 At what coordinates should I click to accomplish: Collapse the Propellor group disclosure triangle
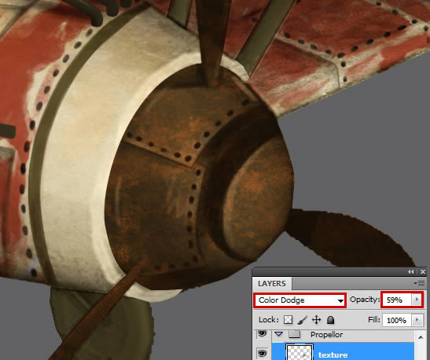pyautogui.click(x=279, y=334)
